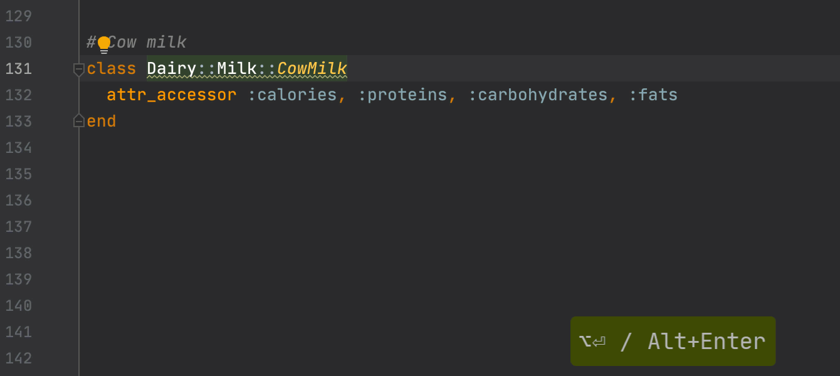The width and height of the screenshot is (840, 376).
Task: Collapse the class fold marker on line 131
Action: pos(79,68)
